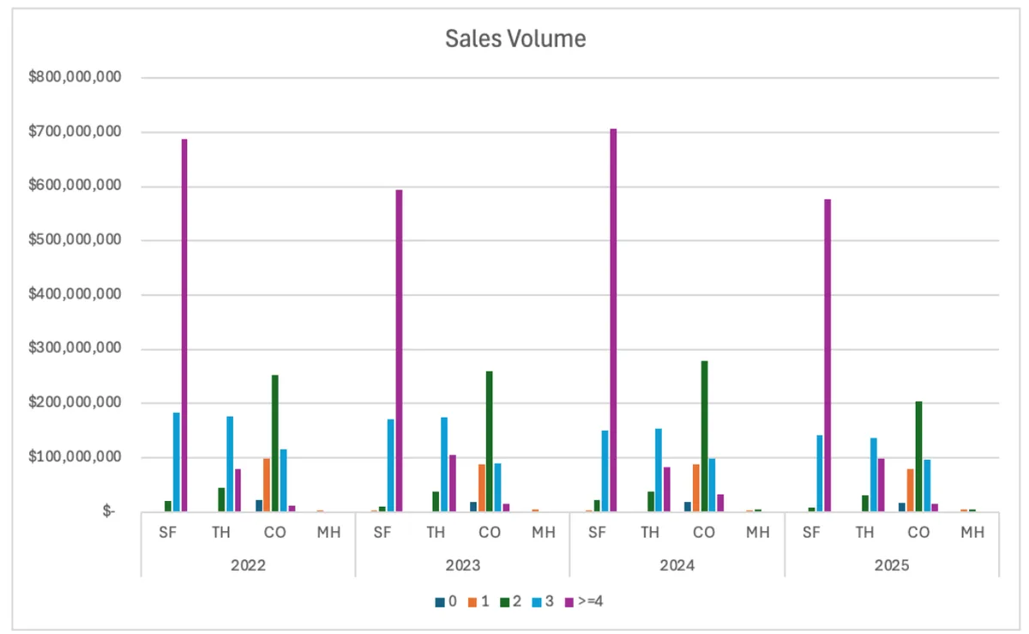Click the MH label in the 2024 group
The image size is (1029, 634).
[757, 533]
